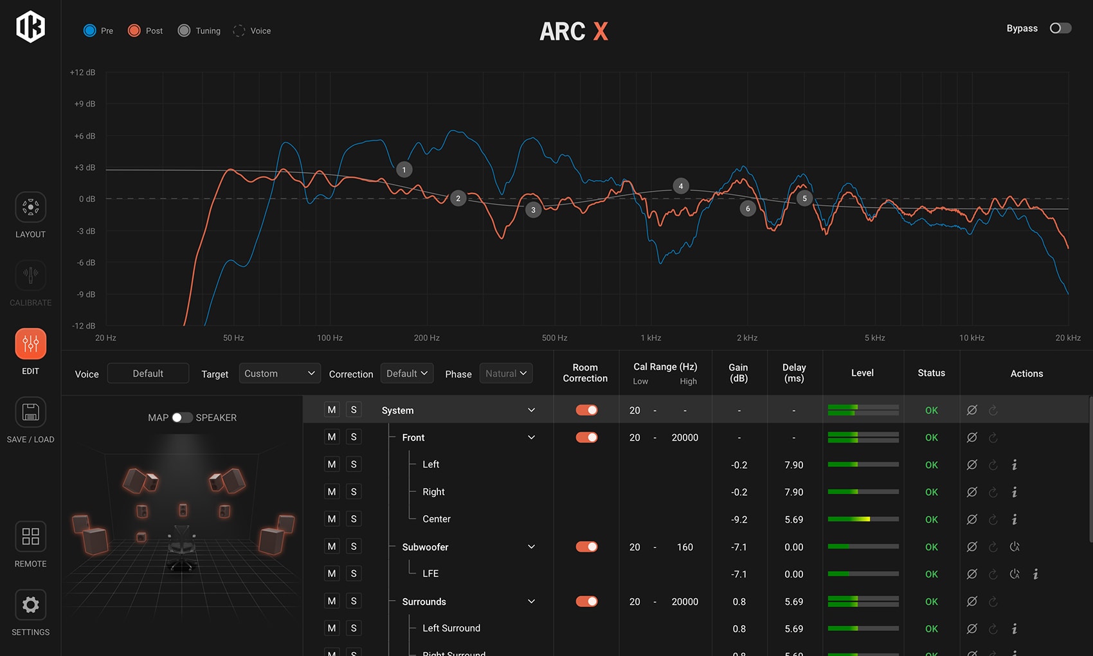The image size is (1093, 656).
Task: Click the subwoofer timing icon in LFE row
Action: click(x=1015, y=574)
